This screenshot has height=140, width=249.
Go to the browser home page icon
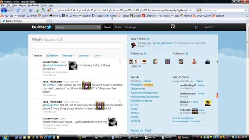pyautogui.click(x=30, y=10)
